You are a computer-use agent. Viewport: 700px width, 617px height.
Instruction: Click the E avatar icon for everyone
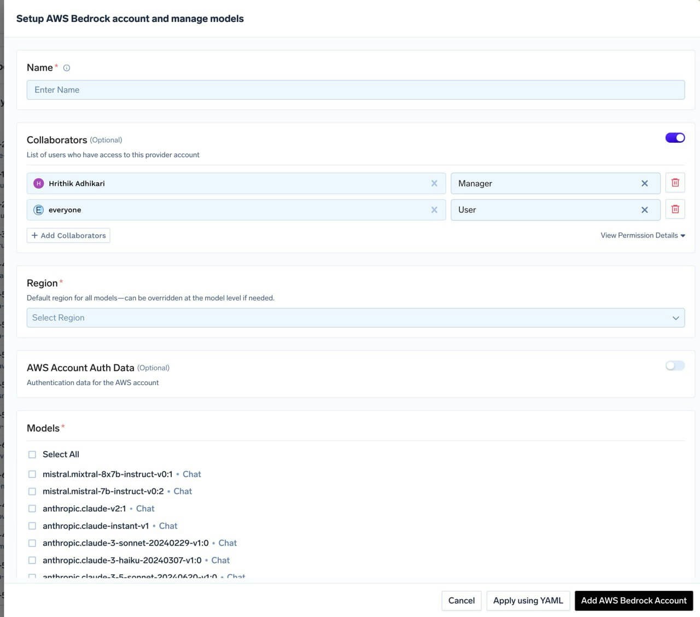[x=38, y=209]
